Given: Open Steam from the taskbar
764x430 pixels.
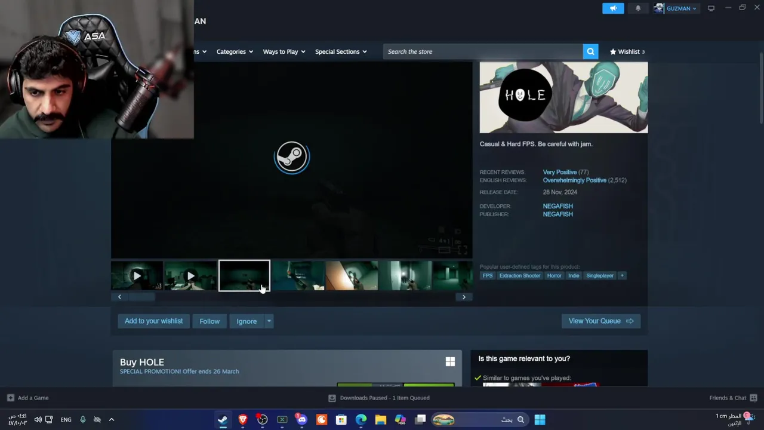Looking at the screenshot, I should [223, 420].
